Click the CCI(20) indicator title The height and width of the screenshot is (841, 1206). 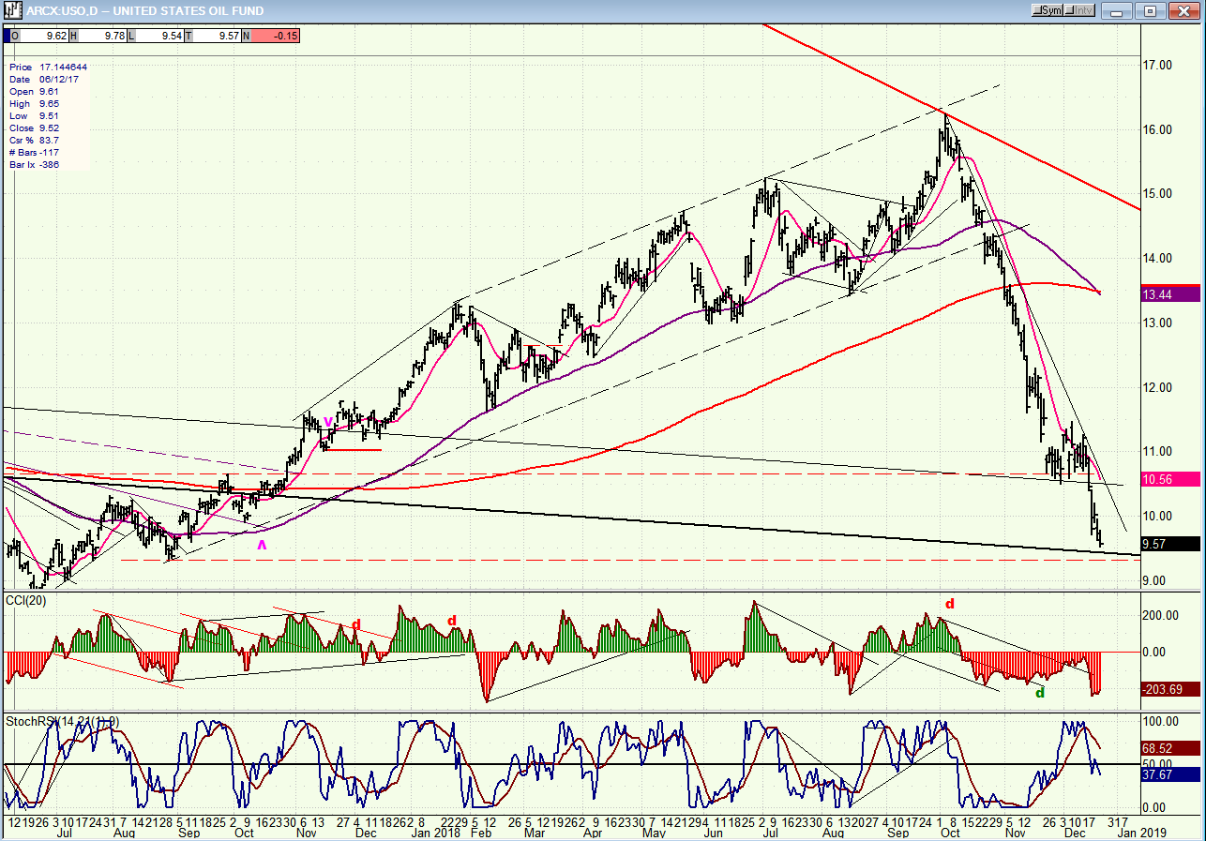[x=27, y=599]
